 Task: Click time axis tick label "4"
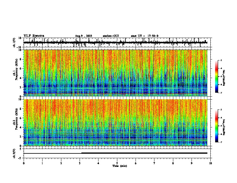coord(98,163)
